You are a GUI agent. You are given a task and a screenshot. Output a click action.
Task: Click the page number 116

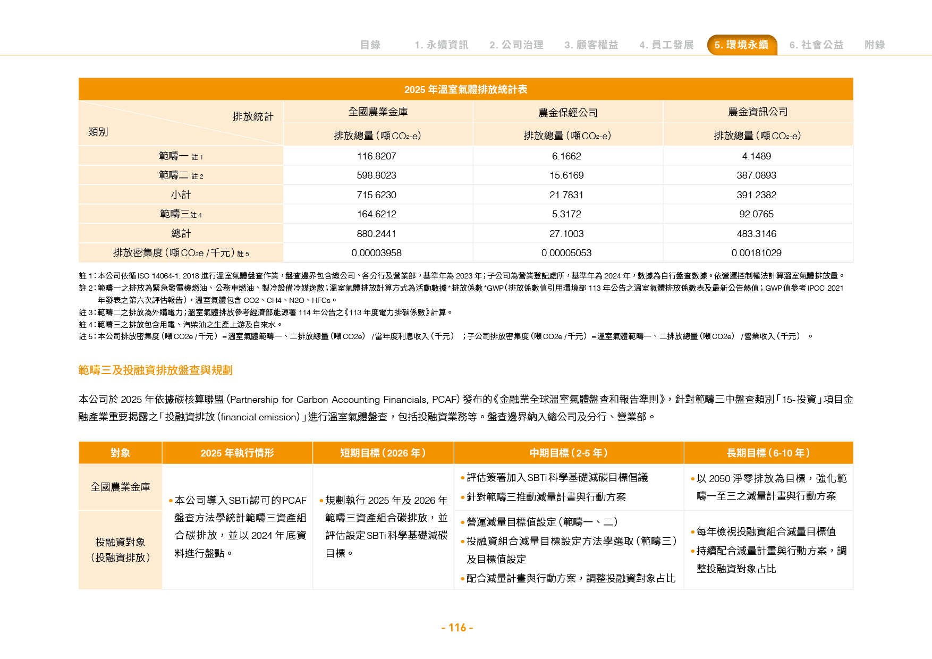tap(457, 628)
